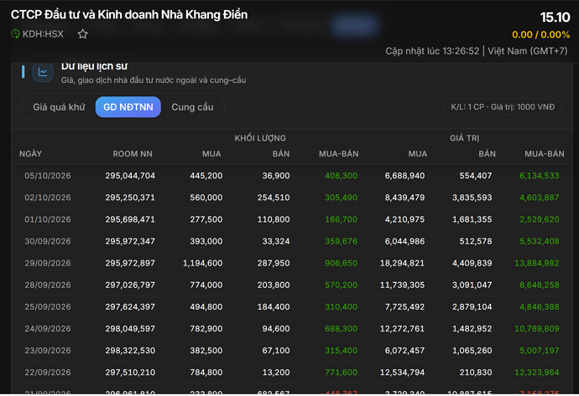
Task: Click net volume 688,300
Action: click(341, 328)
